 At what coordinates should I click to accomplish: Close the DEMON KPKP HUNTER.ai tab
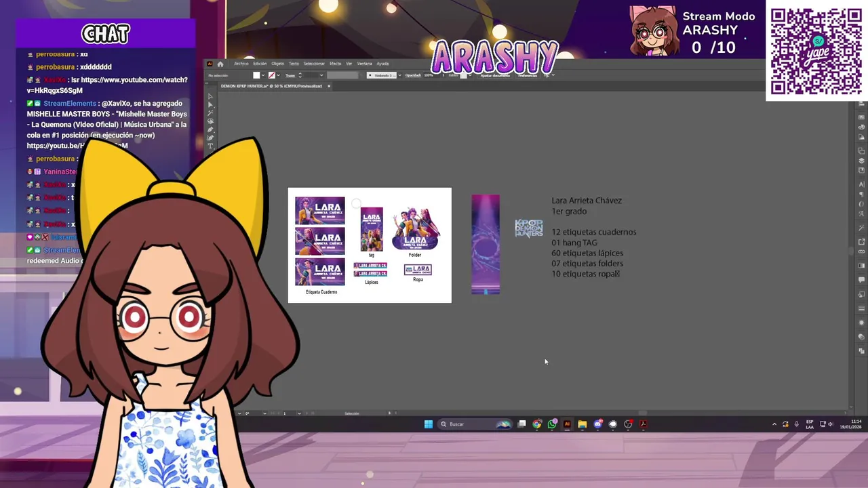click(x=329, y=86)
